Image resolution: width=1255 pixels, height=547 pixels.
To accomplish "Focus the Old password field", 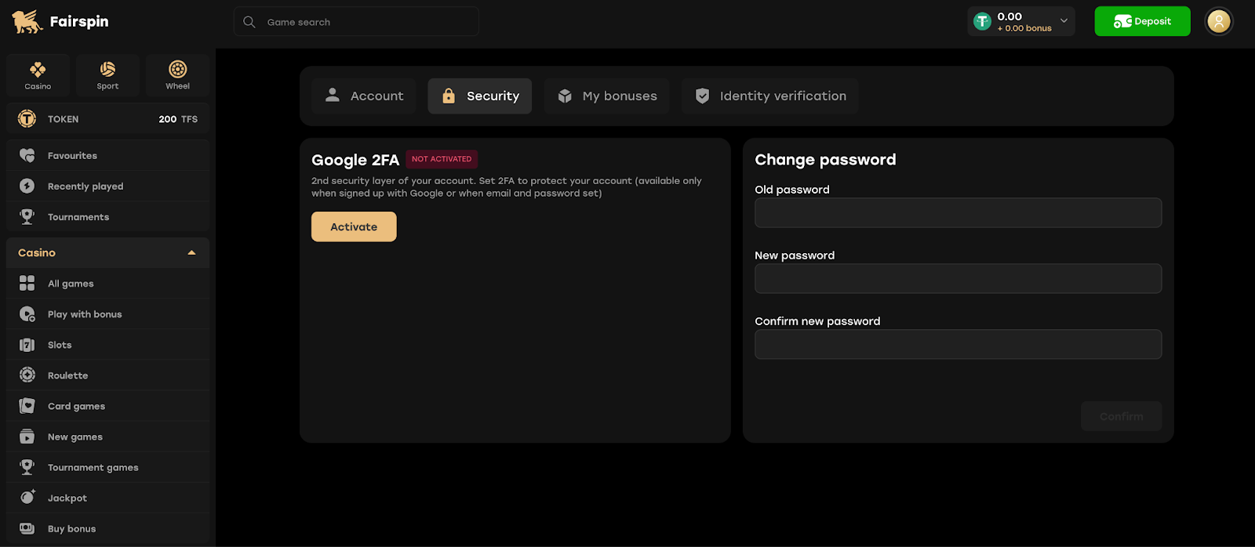I will (x=958, y=212).
